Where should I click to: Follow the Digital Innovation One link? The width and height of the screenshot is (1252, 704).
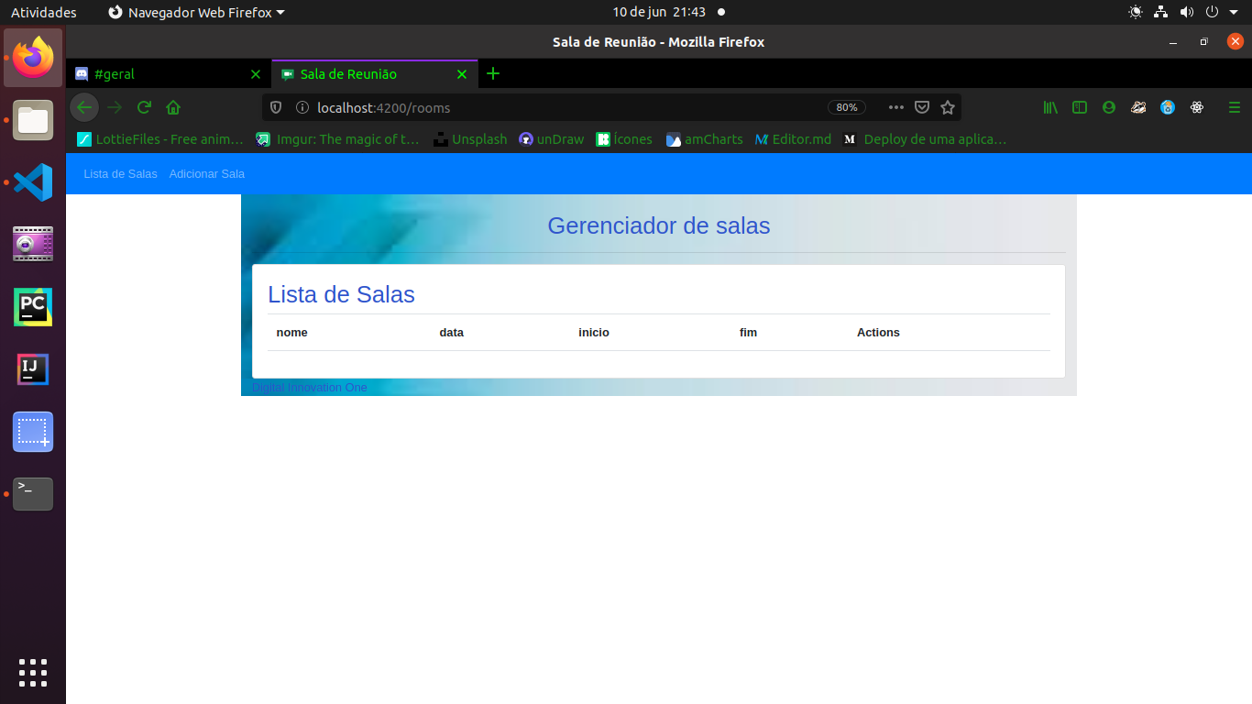click(x=310, y=388)
